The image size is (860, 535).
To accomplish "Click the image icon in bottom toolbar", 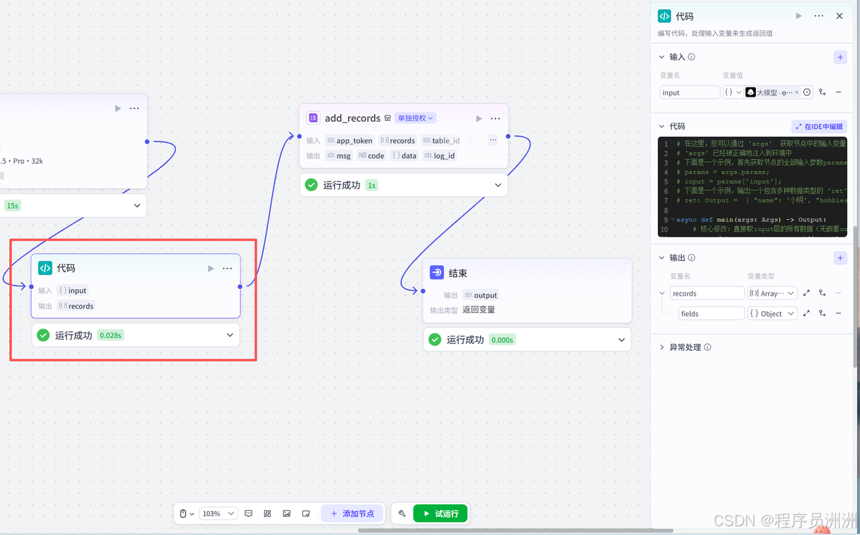I will point(286,513).
